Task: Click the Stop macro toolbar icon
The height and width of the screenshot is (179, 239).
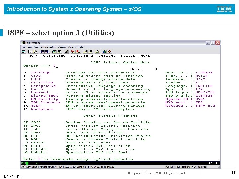Action: 78,52
